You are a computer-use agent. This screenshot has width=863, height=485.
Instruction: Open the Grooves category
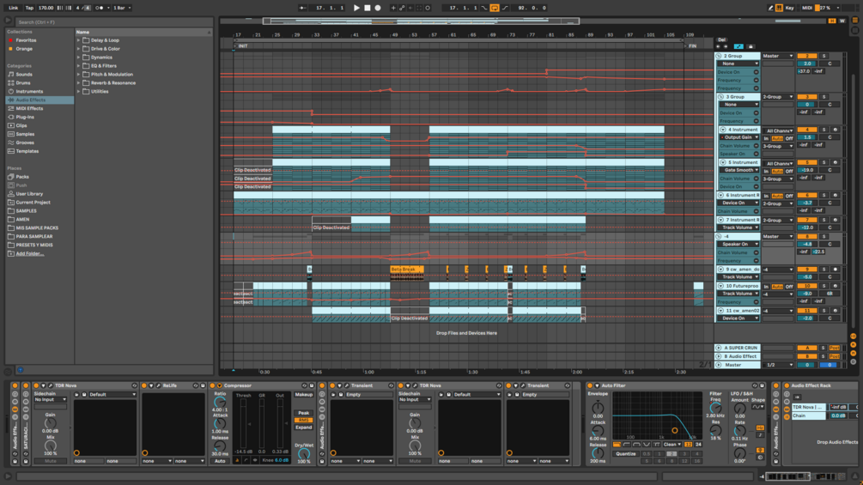[25, 142]
